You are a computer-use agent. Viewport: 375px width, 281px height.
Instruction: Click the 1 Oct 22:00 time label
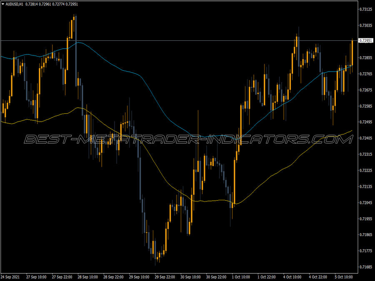(x=267, y=277)
